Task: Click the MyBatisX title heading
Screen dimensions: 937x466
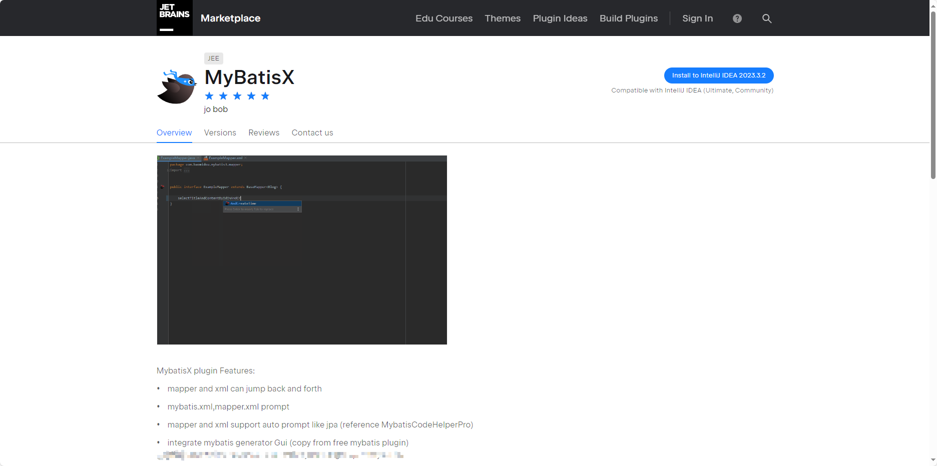Action: coord(249,77)
